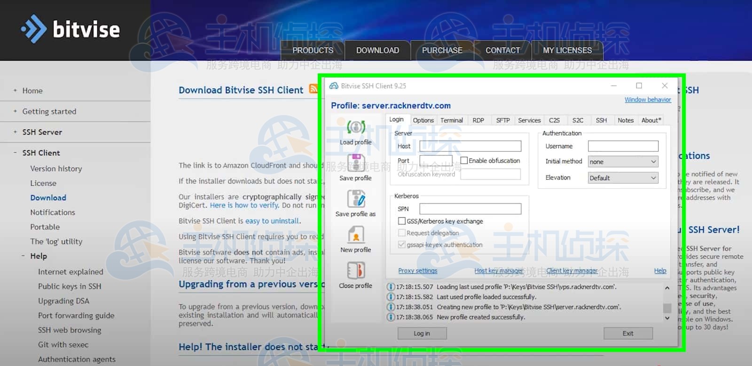Open the Initial method dropdown

tap(623, 161)
